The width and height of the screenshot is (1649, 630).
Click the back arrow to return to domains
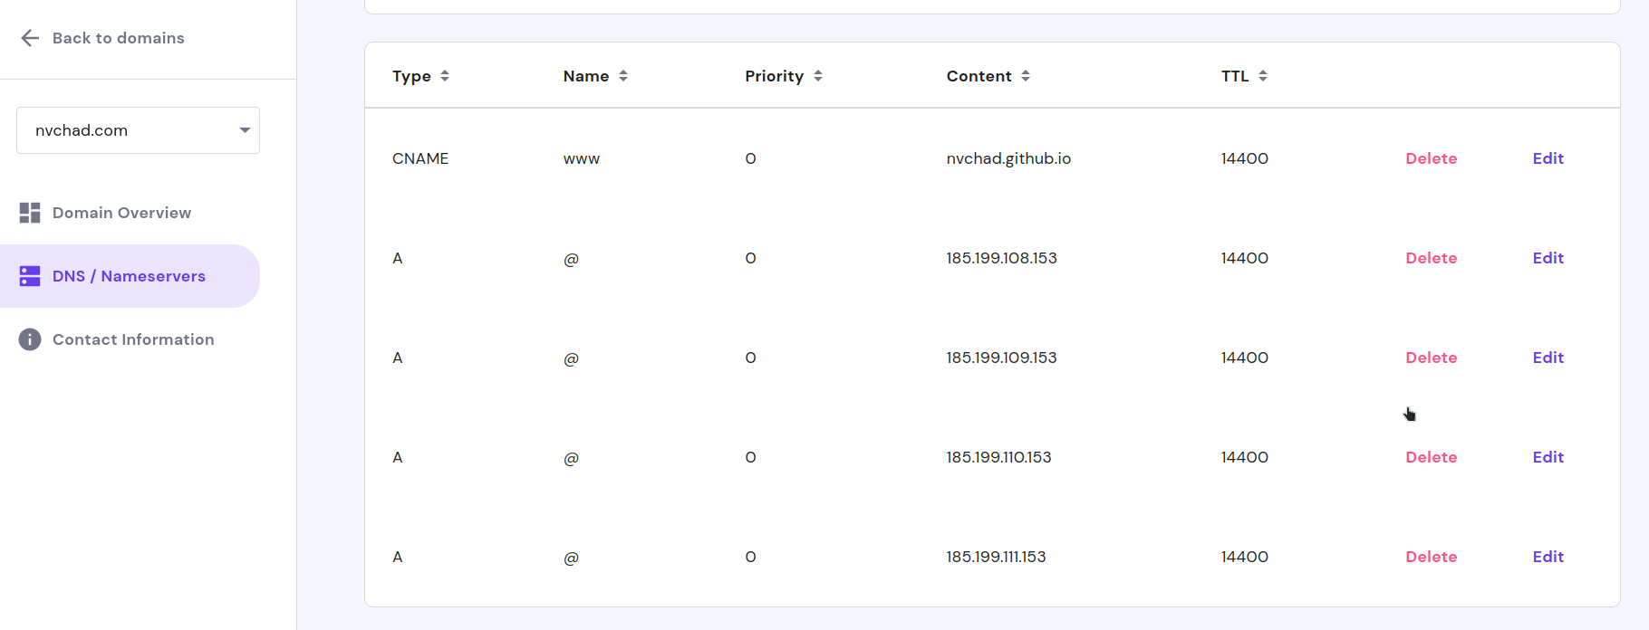(x=30, y=38)
